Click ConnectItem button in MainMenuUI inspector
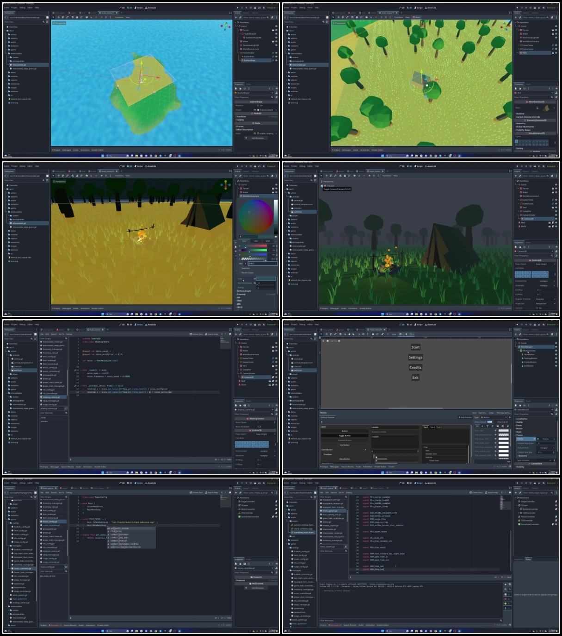Image resolution: width=562 pixels, height=636 pixels. tap(535, 464)
